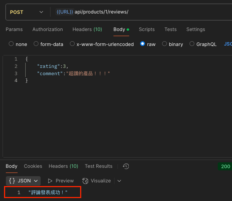Select the GraphQL body option
232x201 pixels.
[192, 44]
